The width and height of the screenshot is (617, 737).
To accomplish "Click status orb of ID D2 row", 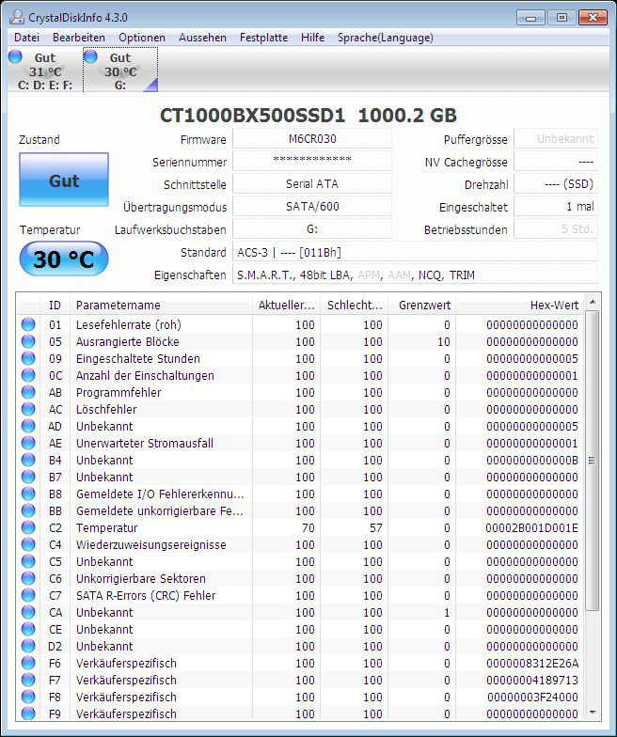I will [x=28, y=646].
